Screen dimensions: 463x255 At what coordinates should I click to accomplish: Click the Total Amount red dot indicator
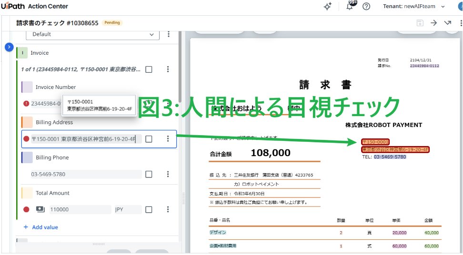pyautogui.click(x=26, y=210)
